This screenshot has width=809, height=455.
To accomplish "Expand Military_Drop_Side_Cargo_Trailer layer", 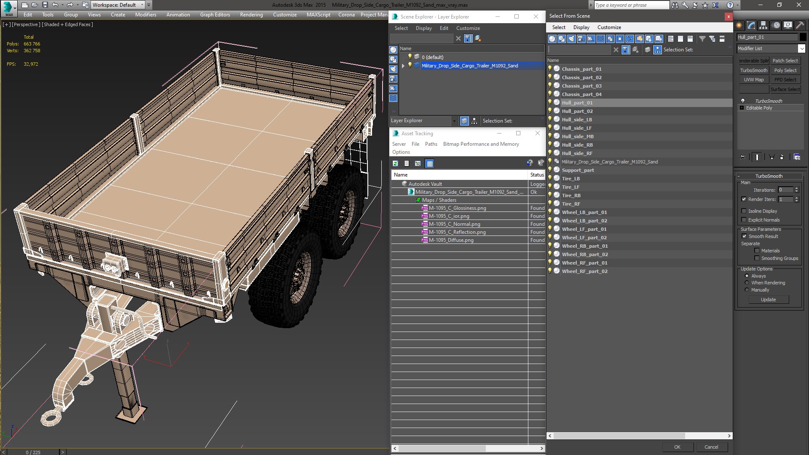I will tap(402, 66).
